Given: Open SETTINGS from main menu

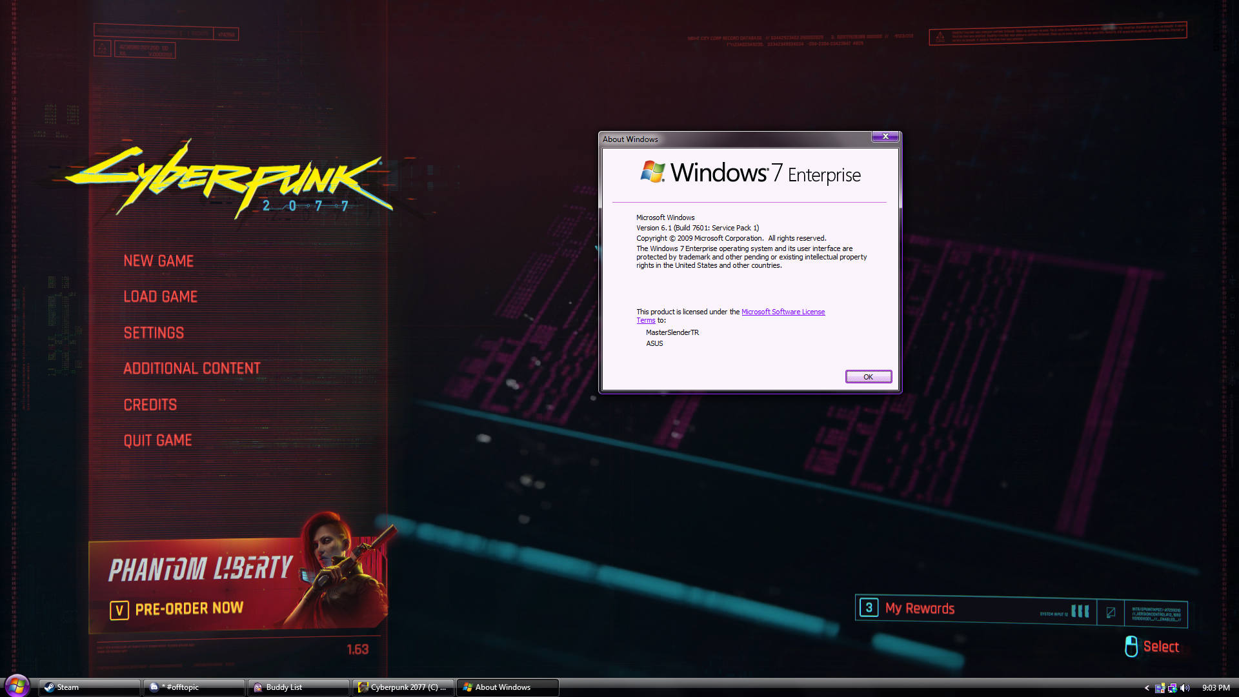Looking at the screenshot, I should point(154,333).
